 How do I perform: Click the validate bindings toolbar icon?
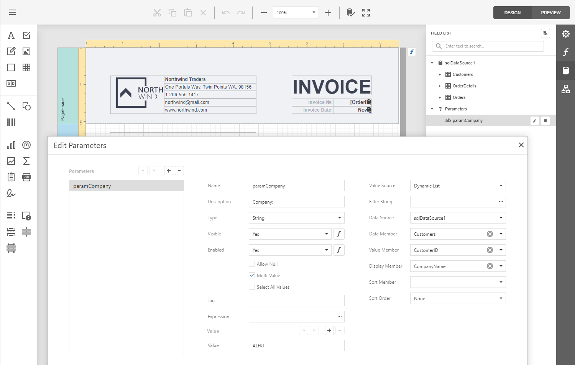pos(350,13)
